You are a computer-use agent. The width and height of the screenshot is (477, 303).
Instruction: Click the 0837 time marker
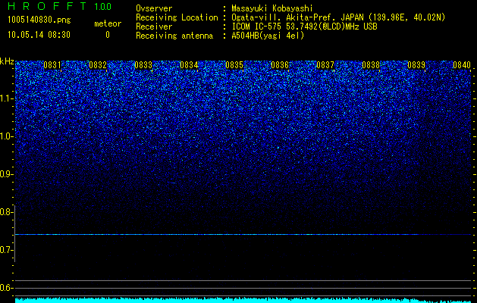[x=325, y=65]
